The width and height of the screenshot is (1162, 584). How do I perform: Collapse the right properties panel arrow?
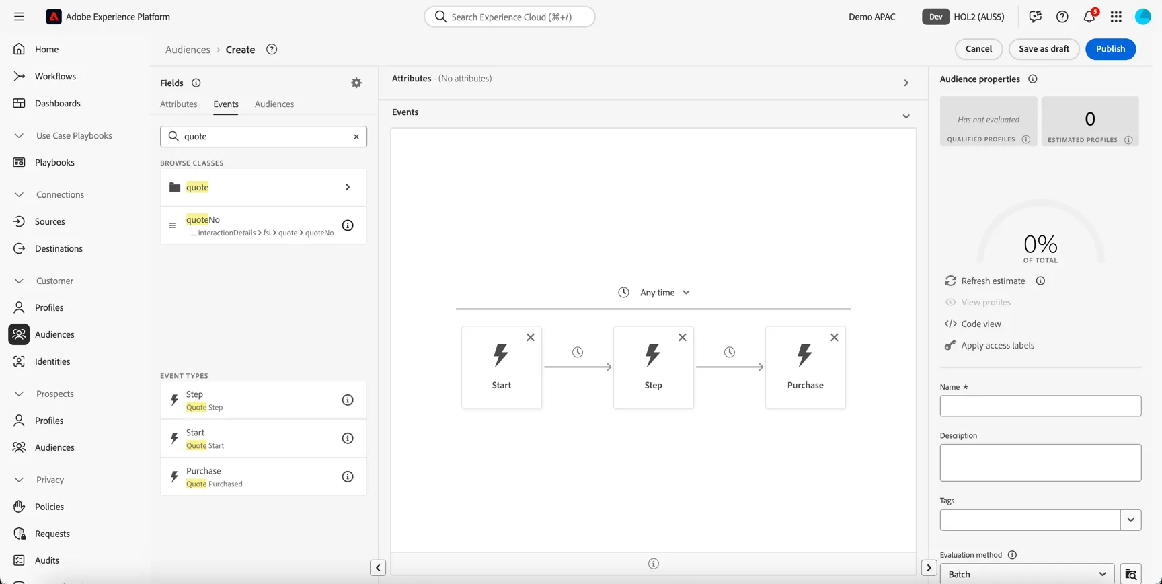[929, 568]
